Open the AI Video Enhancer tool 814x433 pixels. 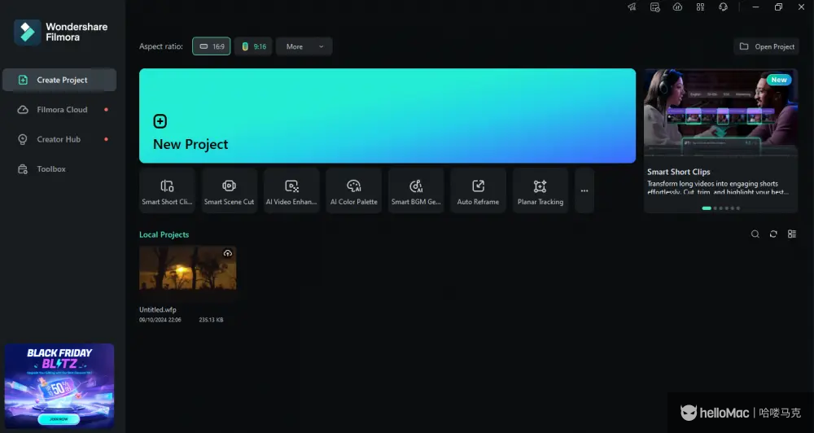(291, 190)
